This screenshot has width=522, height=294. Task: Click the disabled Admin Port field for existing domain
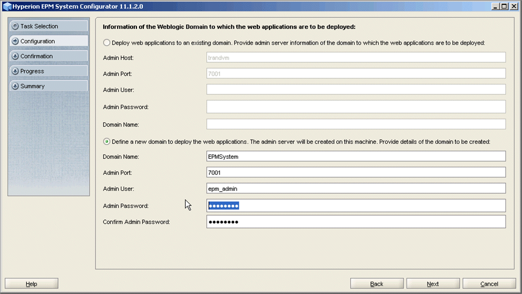[356, 73]
